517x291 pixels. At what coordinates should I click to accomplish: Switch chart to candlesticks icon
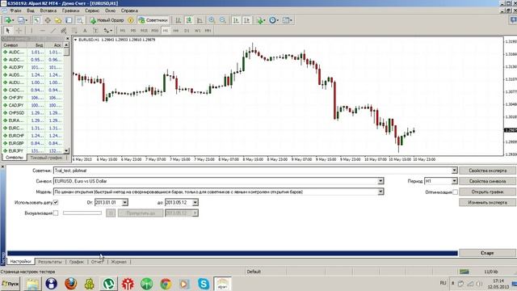pyautogui.click(x=189, y=20)
